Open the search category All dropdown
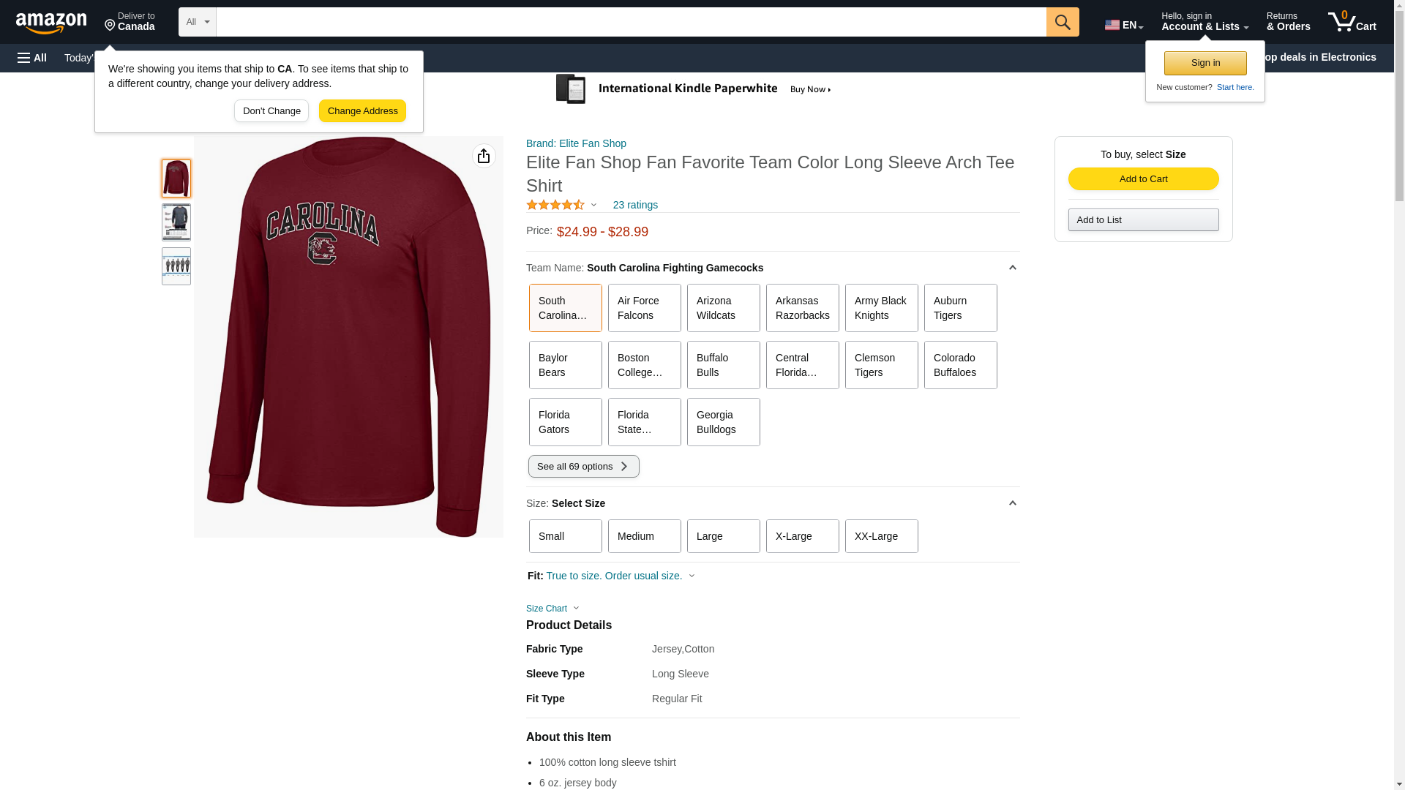 197,22
